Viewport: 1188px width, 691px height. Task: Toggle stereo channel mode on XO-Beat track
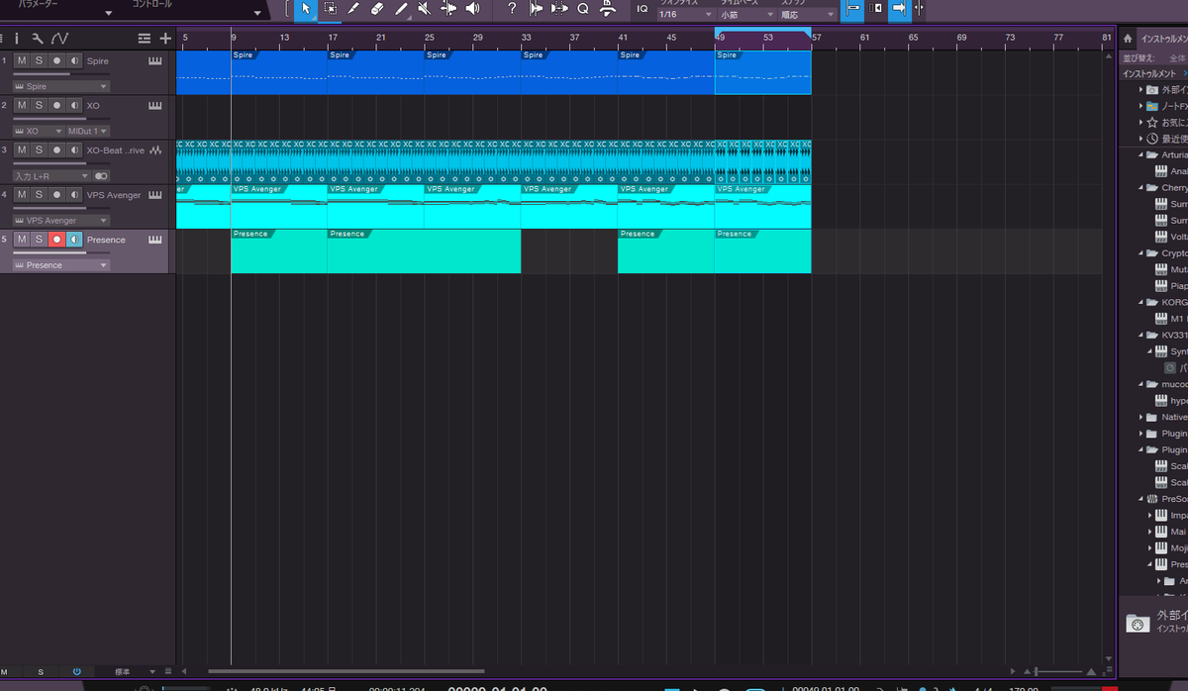[x=101, y=175]
